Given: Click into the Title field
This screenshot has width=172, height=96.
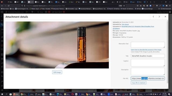Looking at the screenshot, I should tap(148, 56).
